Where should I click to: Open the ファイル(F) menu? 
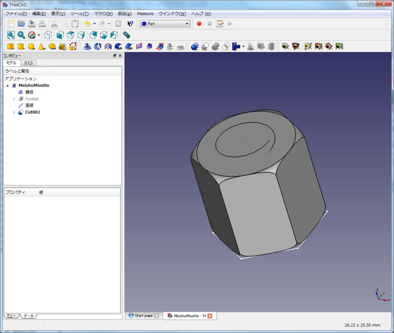pos(16,13)
